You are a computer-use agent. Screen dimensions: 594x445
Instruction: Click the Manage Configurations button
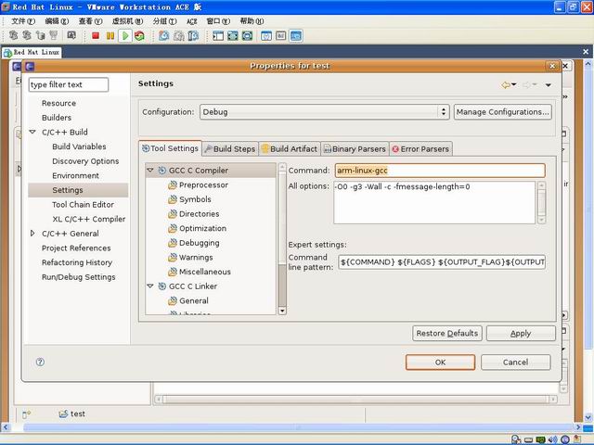click(503, 112)
